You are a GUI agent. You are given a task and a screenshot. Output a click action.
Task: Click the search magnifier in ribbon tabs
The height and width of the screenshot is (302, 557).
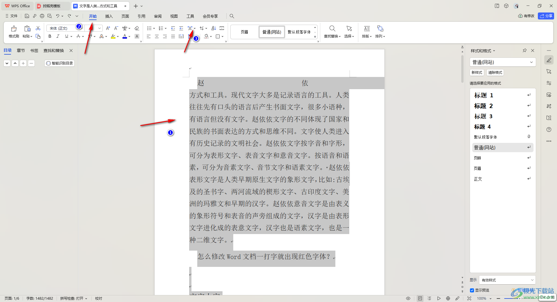(x=232, y=16)
